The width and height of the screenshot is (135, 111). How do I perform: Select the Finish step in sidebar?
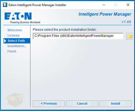tap(12, 51)
